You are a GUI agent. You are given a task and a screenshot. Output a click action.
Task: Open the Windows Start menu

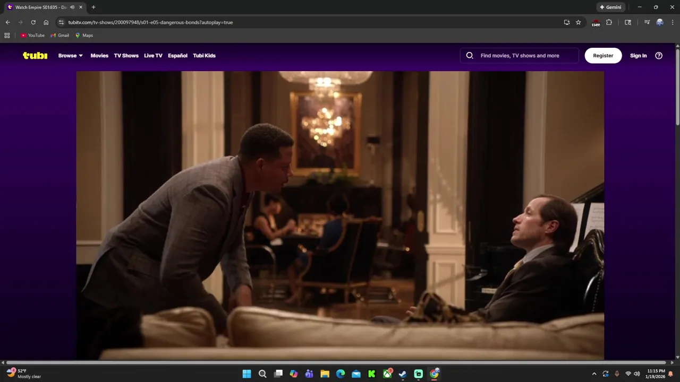pyautogui.click(x=247, y=374)
